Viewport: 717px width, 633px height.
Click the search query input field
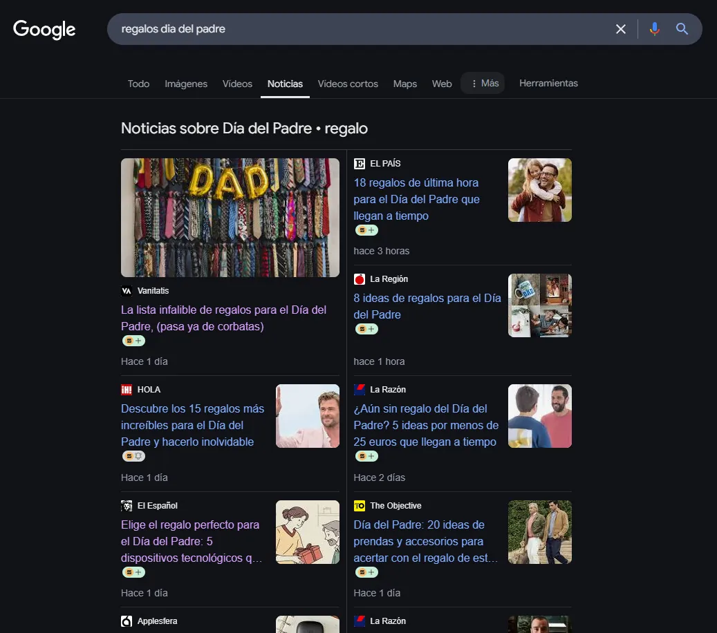point(361,29)
